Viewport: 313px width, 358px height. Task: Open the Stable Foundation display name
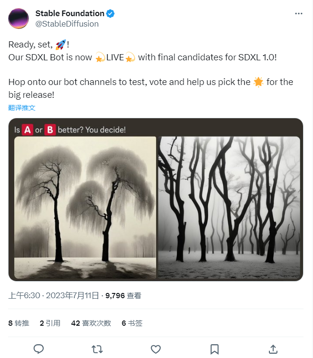[70, 13]
